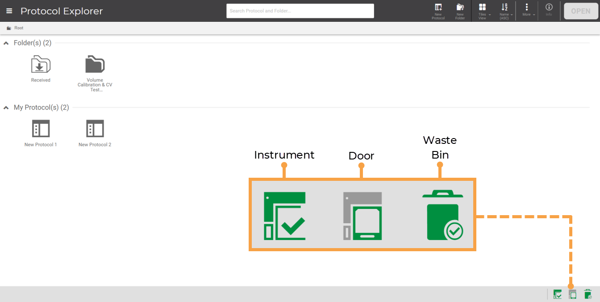Open the Name (ASC) sort dropdown

pos(506,11)
